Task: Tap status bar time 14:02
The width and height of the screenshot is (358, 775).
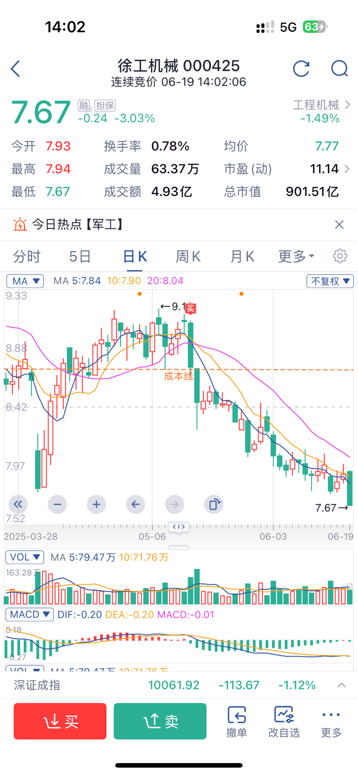Action: [65, 27]
